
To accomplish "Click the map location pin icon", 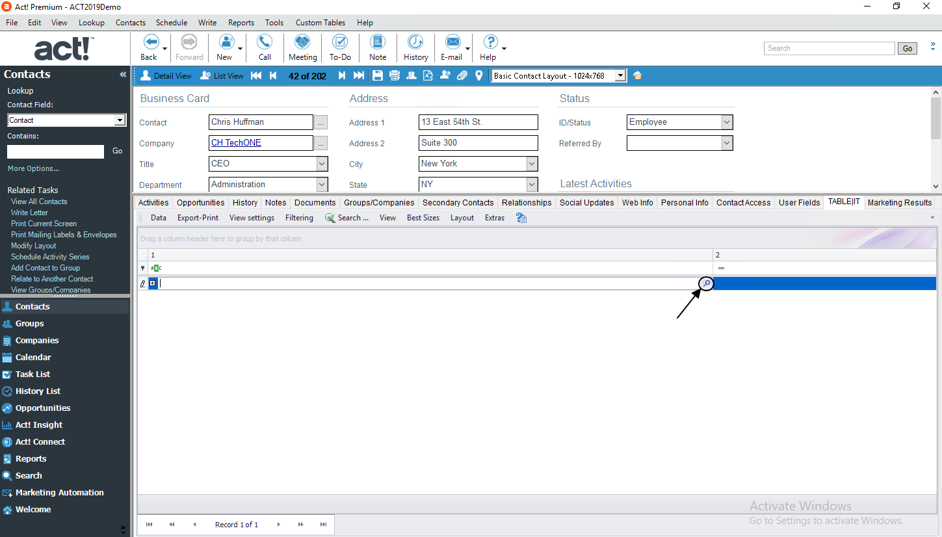I will (x=479, y=76).
